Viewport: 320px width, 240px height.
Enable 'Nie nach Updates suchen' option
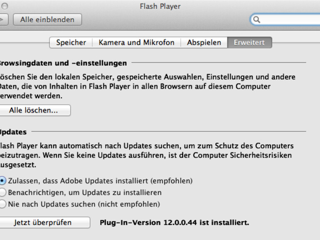(x=2, y=204)
